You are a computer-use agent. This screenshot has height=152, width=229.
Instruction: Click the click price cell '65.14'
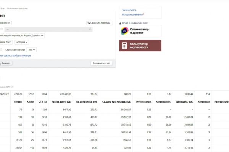[x=95, y=148]
